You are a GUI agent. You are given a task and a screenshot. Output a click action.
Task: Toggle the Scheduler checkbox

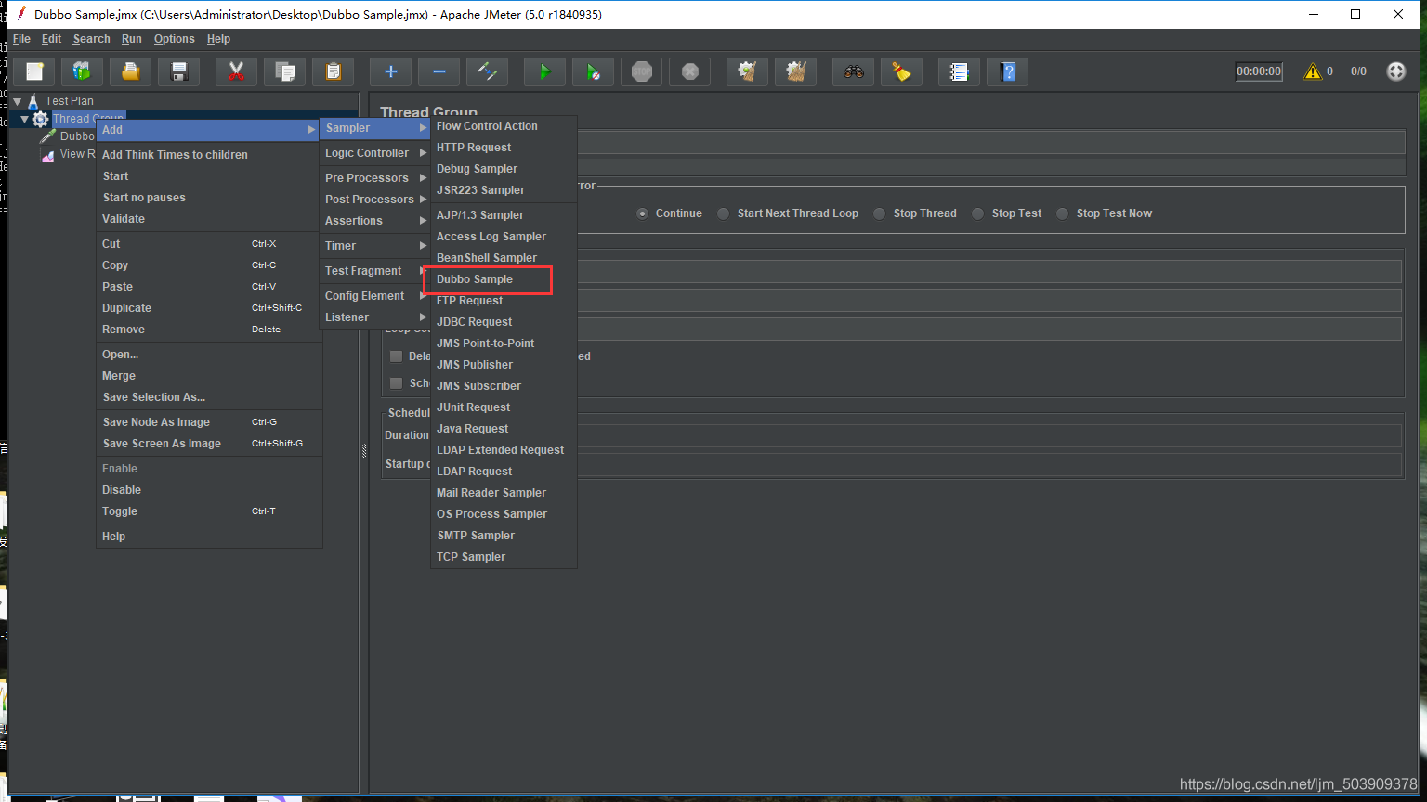tap(397, 383)
